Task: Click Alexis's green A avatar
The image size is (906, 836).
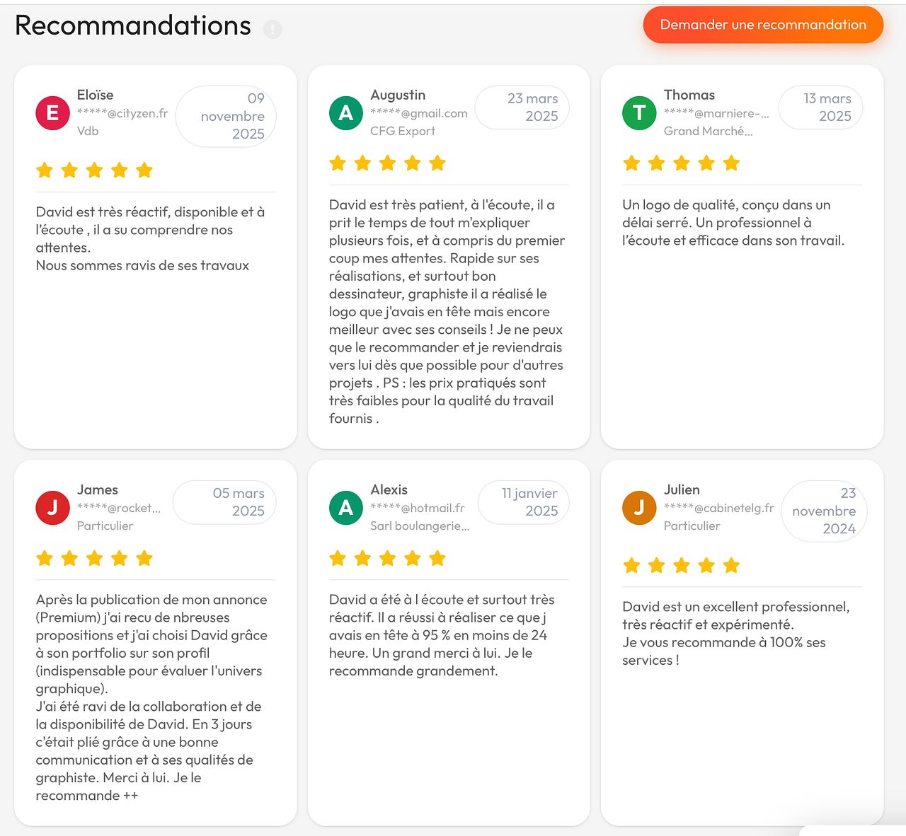Action: pos(346,508)
